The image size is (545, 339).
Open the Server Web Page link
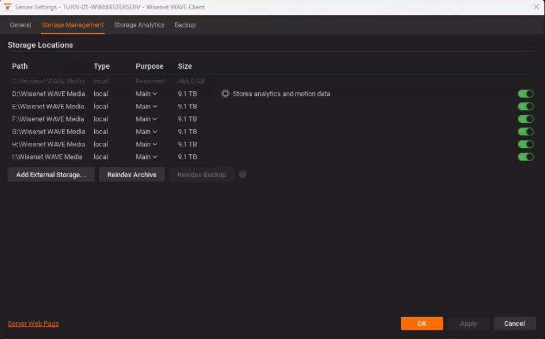(x=33, y=324)
